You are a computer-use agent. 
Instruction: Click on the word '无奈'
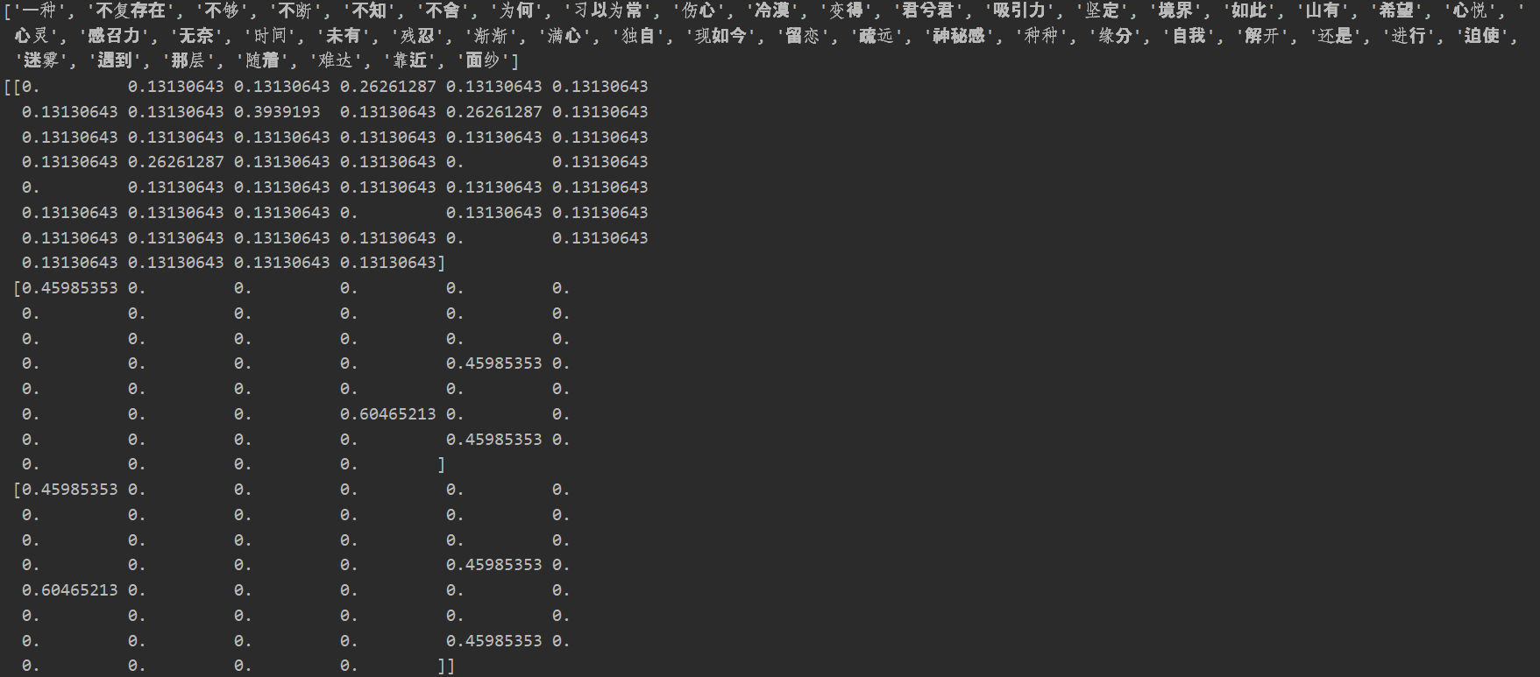click(x=195, y=36)
